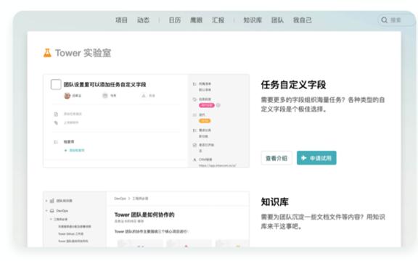
Task: Click the DevOps knowledge base icon
Action: [x=52, y=211]
